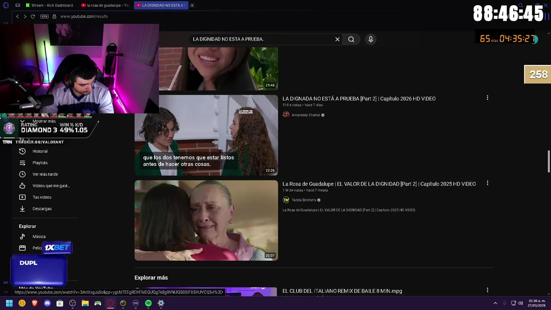Start voice search with microphone icon
Screen dimensions: 551x310
(x=371, y=39)
